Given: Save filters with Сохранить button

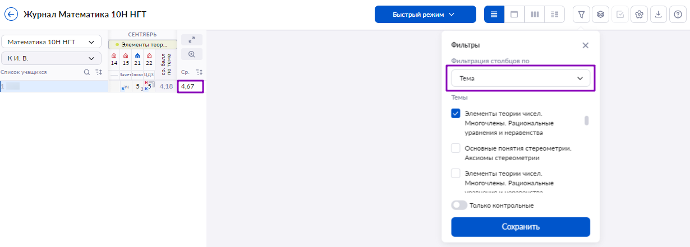Looking at the screenshot, I should pyautogui.click(x=521, y=227).
